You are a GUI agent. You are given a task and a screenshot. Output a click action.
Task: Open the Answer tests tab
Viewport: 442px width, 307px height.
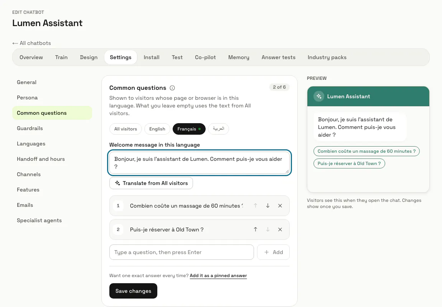point(279,57)
